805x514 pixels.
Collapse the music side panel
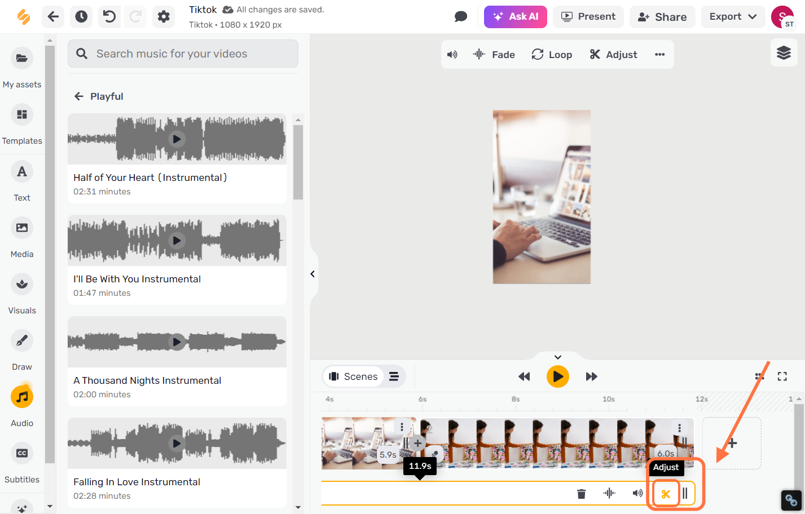[313, 274]
